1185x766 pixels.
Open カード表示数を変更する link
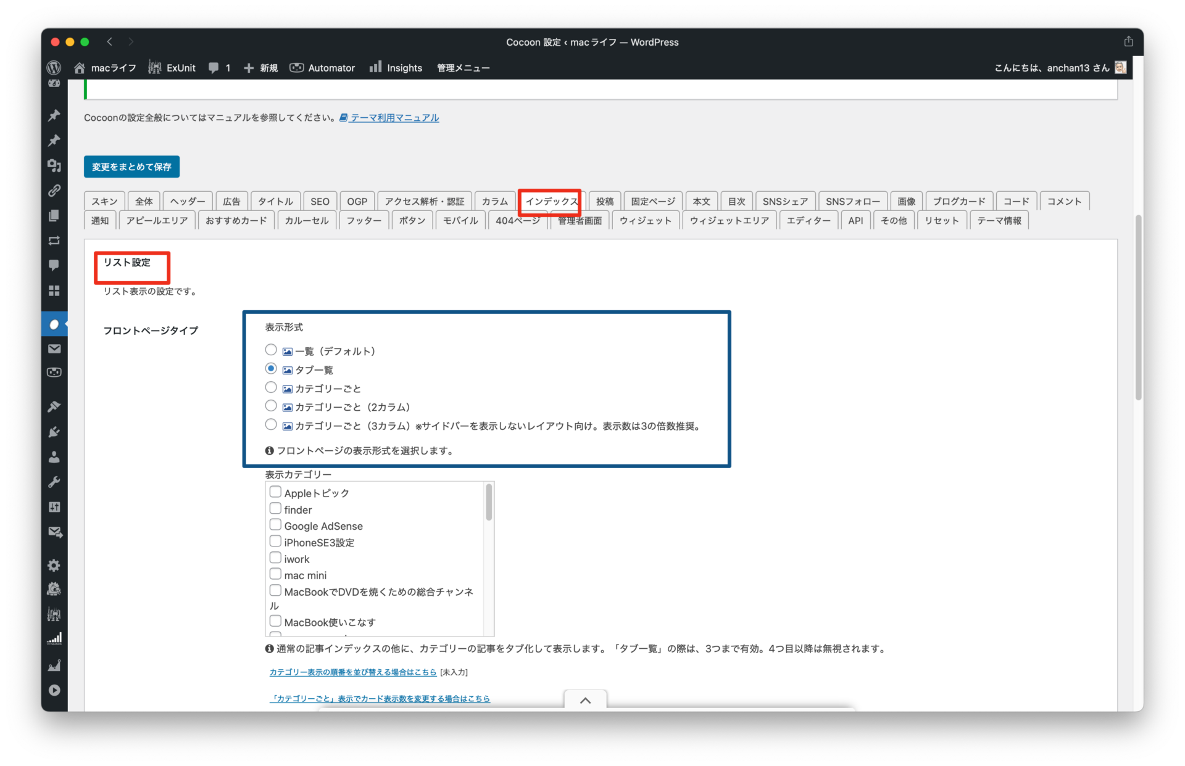(x=380, y=699)
